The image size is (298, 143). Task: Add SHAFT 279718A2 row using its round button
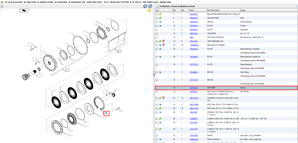pyautogui.click(x=157, y=135)
